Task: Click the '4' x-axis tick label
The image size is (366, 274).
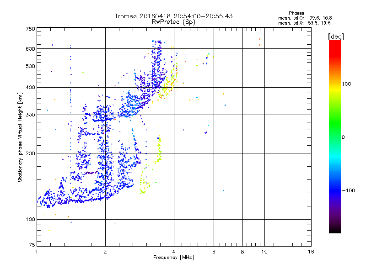Action: coord(174,252)
